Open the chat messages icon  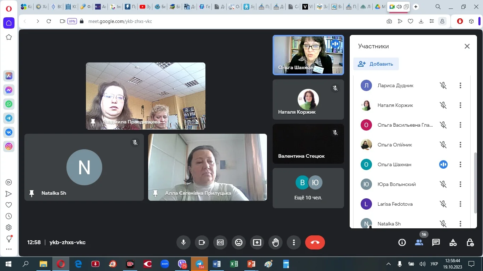436,242
